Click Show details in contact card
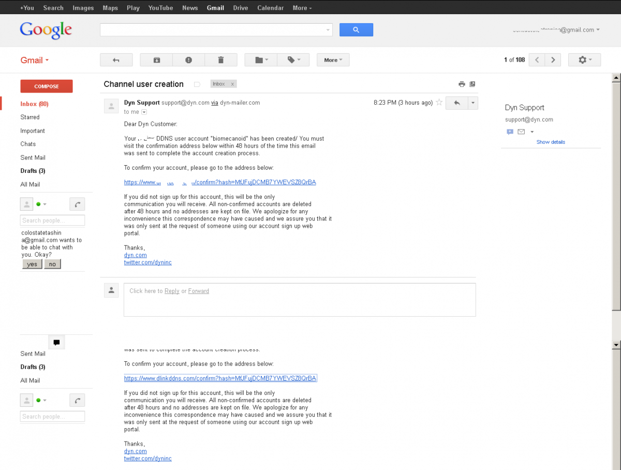 coord(551,142)
